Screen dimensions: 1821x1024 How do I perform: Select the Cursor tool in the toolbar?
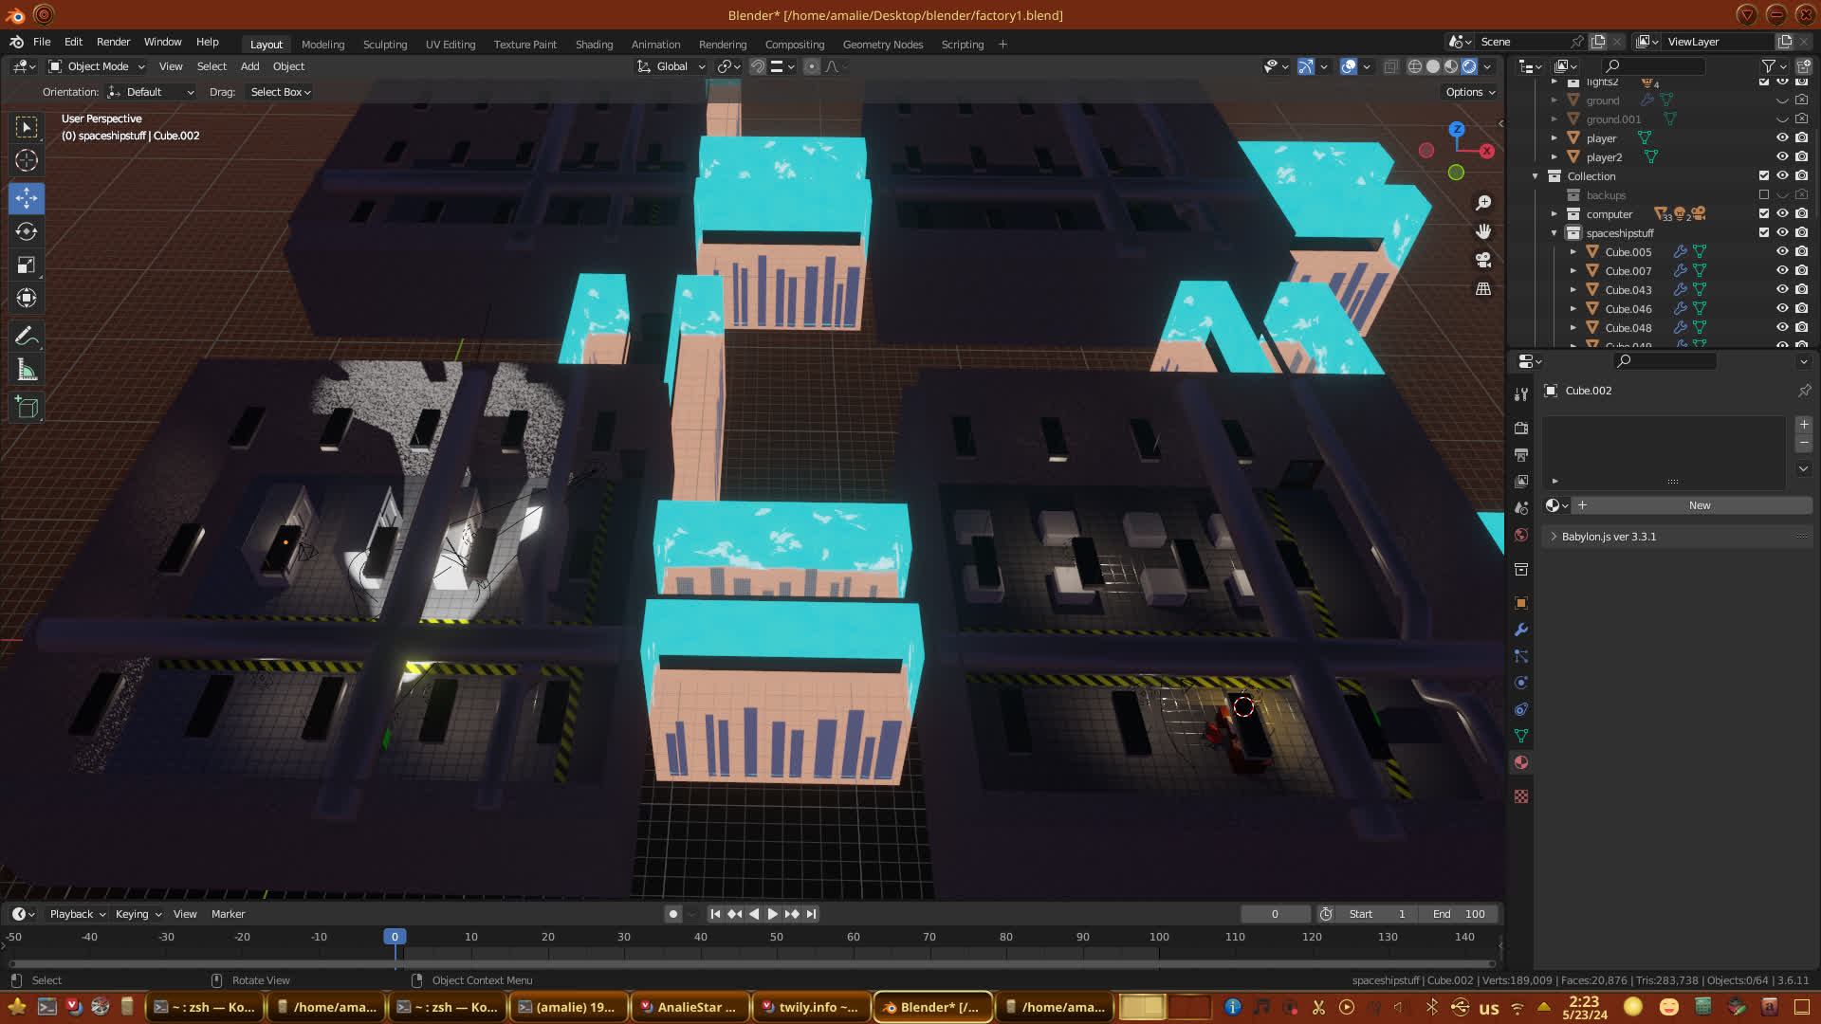tap(27, 160)
